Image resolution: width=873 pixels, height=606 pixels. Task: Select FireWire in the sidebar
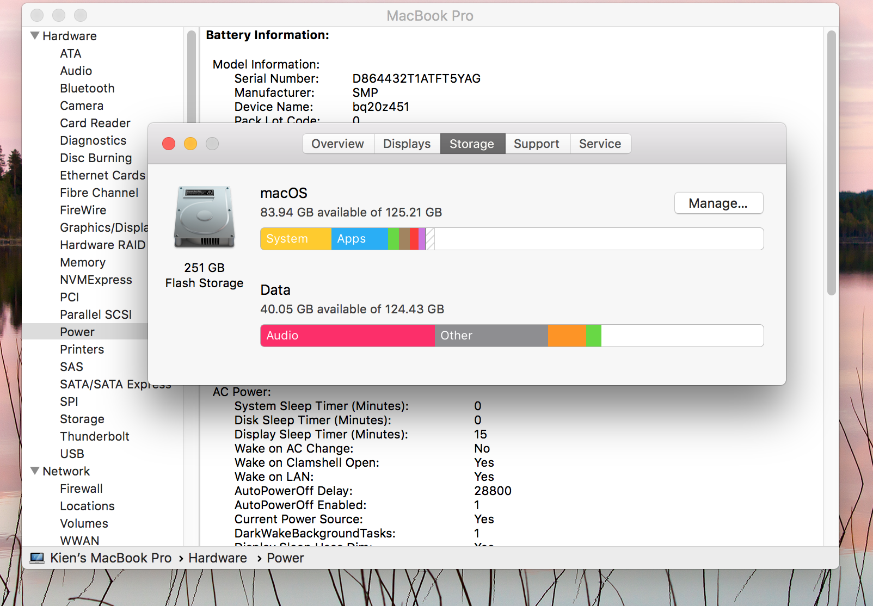[83, 210]
